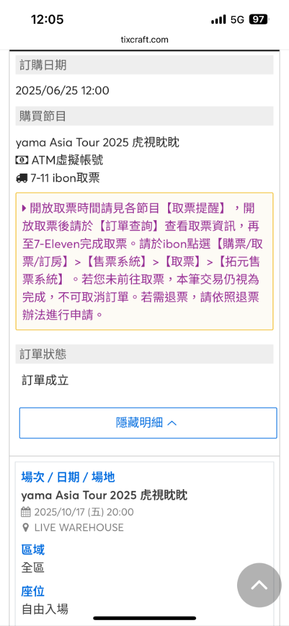The height and width of the screenshot is (626, 289).
Task: Click the location pin beside LIVE WAREHOUSE
Action: 26,528
